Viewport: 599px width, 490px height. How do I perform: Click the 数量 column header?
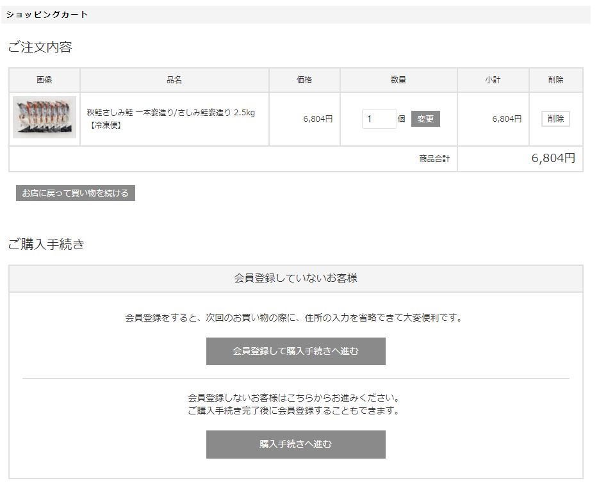(x=398, y=80)
